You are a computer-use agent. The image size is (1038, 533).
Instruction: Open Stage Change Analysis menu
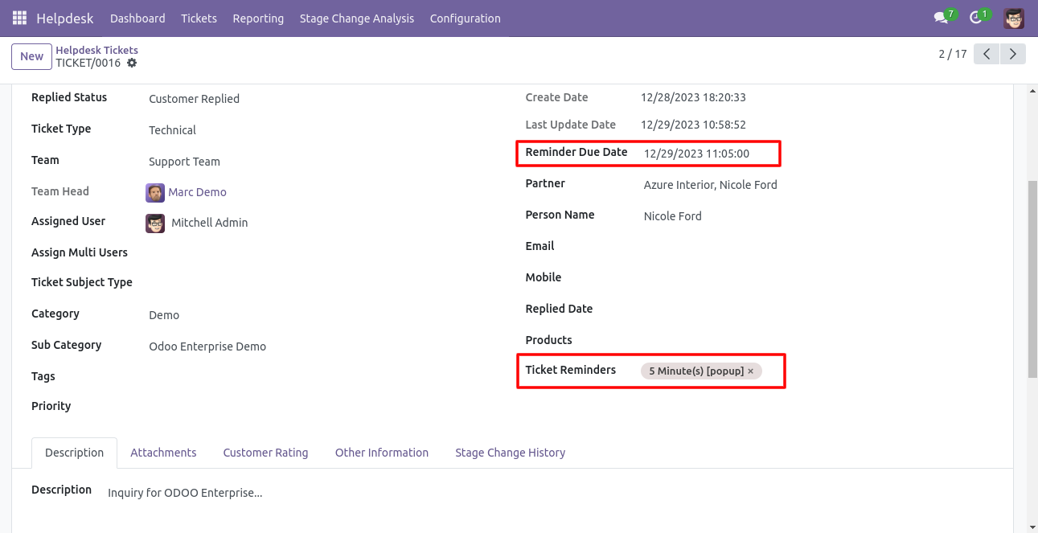click(356, 18)
